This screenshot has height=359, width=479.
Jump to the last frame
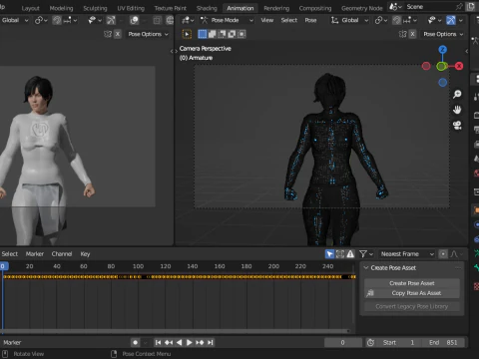(211, 342)
